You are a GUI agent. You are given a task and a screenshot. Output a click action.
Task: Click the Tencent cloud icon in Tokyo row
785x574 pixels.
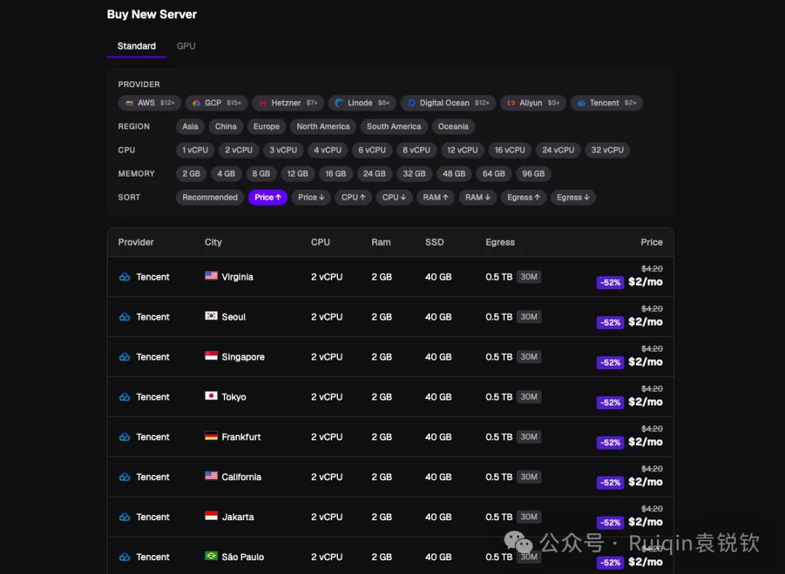[x=125, y=397]
